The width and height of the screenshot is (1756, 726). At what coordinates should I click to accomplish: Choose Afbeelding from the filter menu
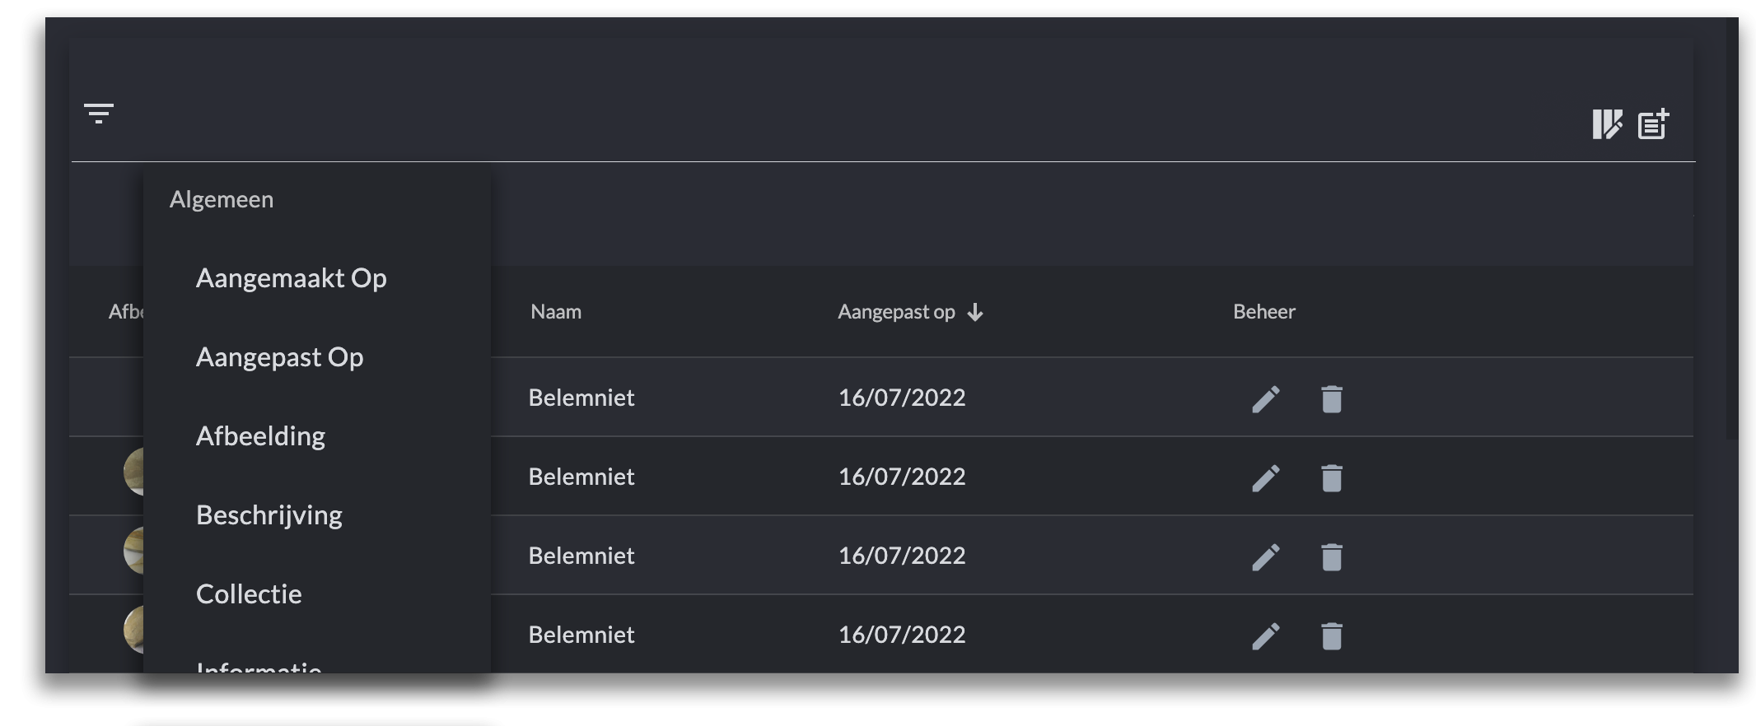pos(260,436)
